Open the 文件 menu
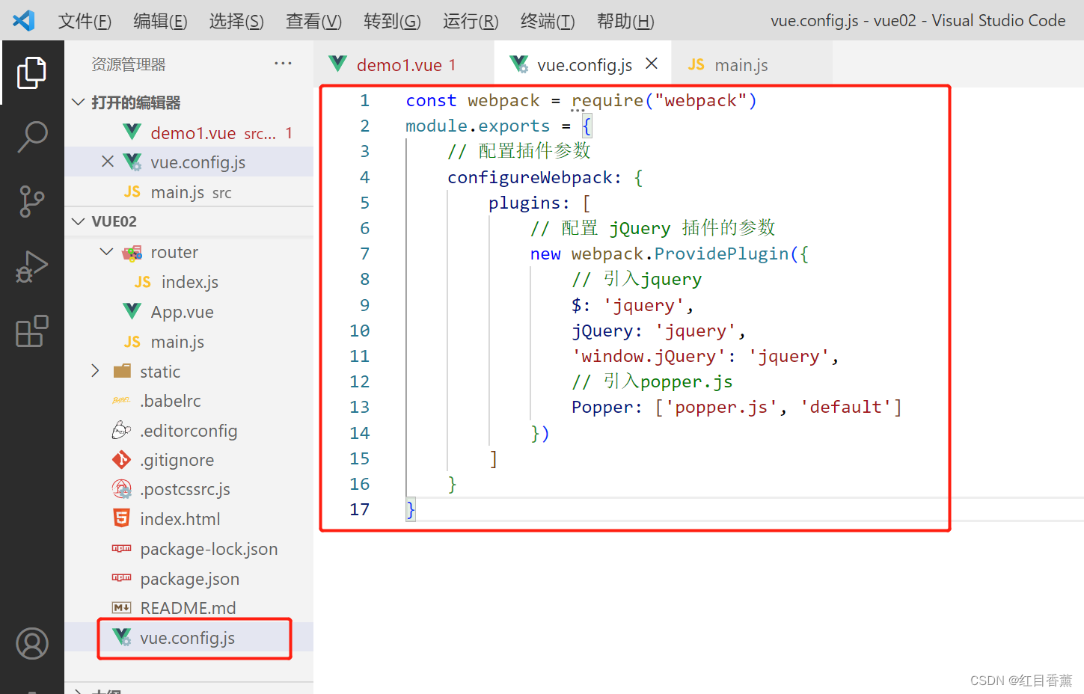Screen dimensions: 1084x694 85,21
